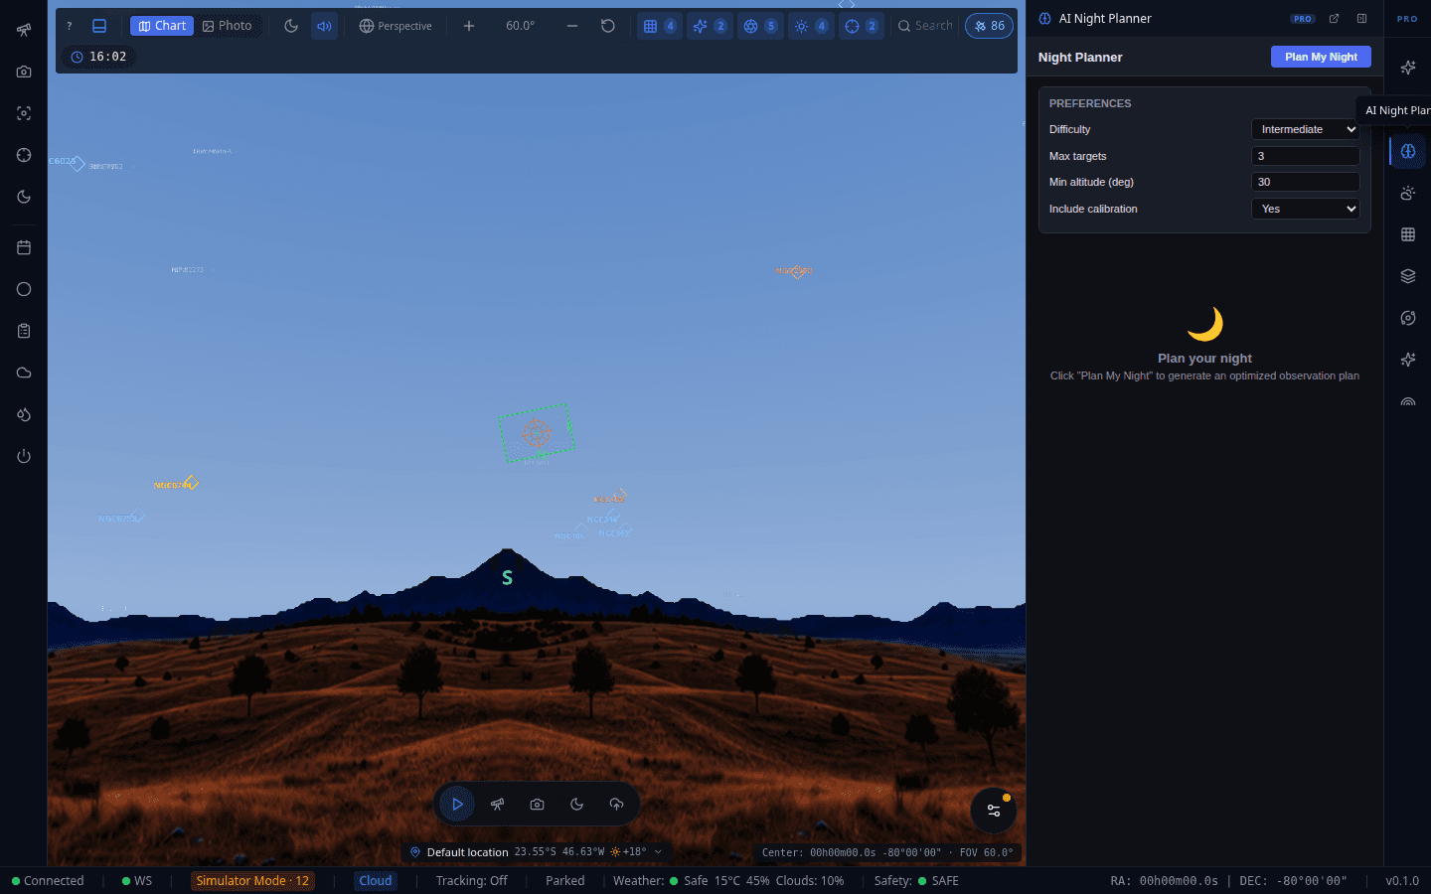This screenshot has height=894, width=1431.
Task: Toggle night mode moon icon in toolbar
Action: click(x=291, y=26)
